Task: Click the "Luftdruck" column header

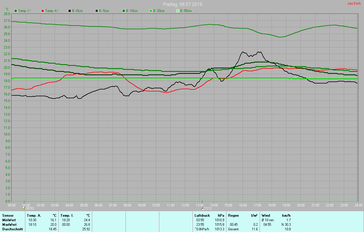Action: pos(202,216)
